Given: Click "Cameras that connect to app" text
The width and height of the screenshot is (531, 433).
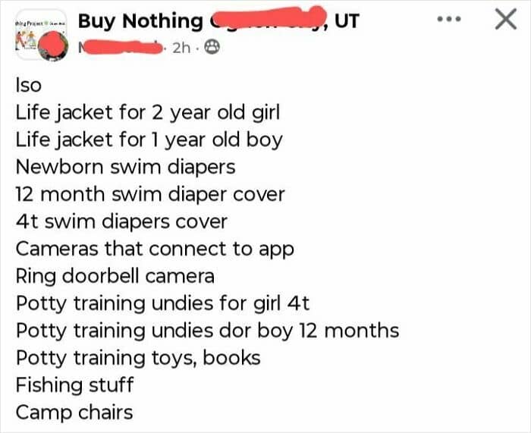Looking at the screenshot, I should click(x=155, y=249).
